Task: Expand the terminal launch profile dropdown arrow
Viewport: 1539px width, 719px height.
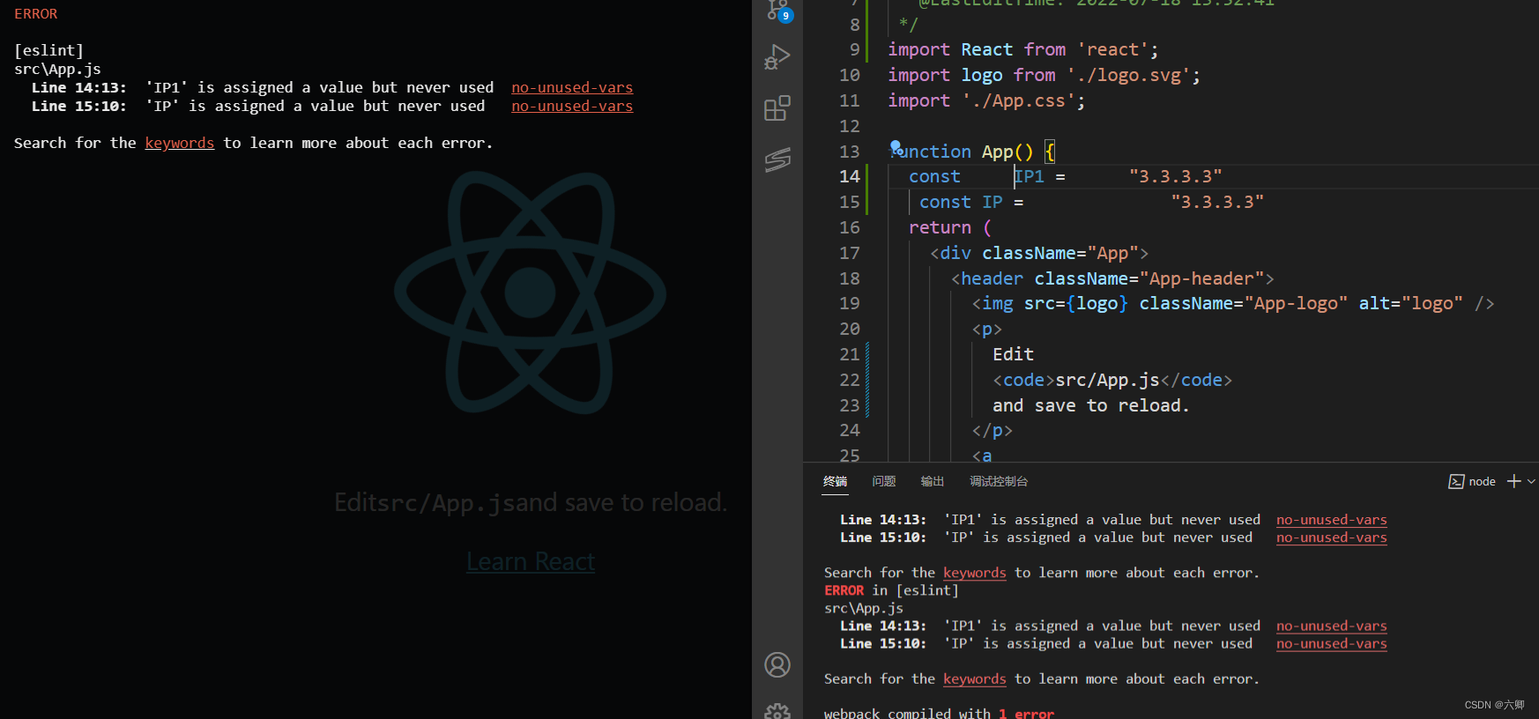Action: tap(1531, 481)
